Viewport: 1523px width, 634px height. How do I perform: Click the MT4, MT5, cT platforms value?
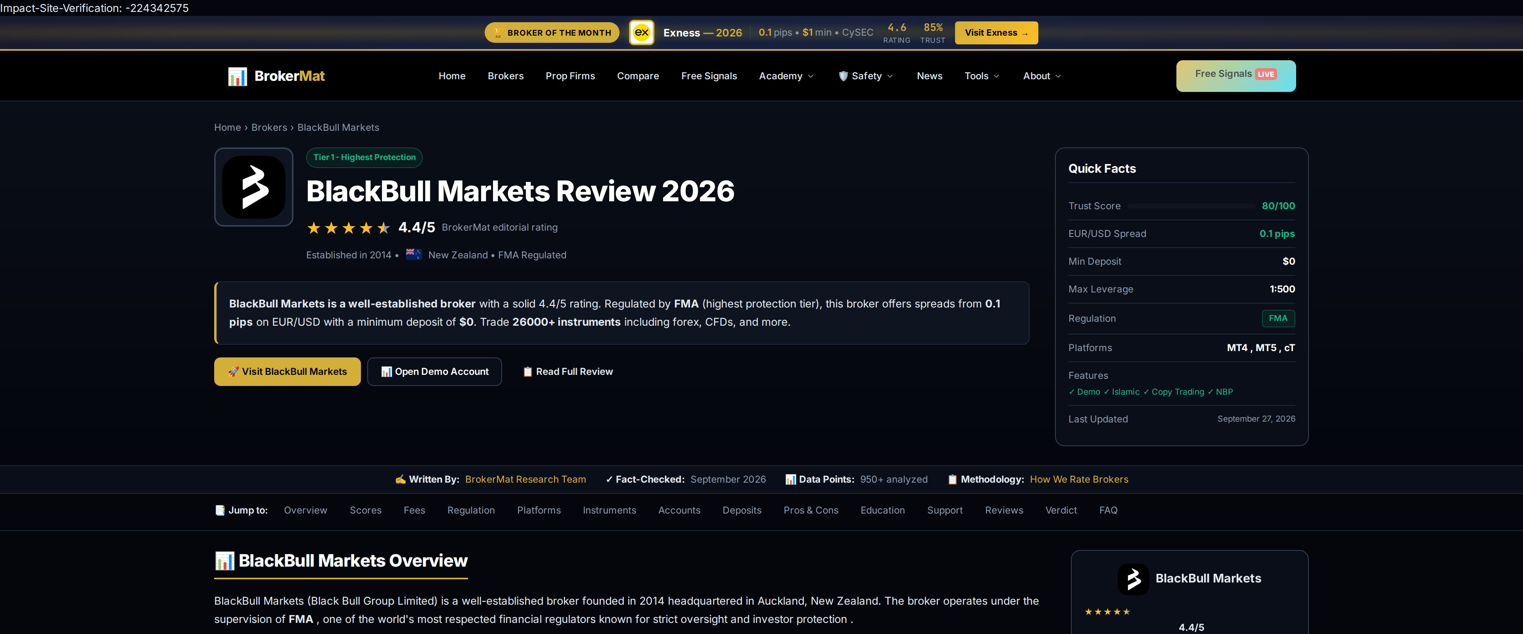point(1260,348)
